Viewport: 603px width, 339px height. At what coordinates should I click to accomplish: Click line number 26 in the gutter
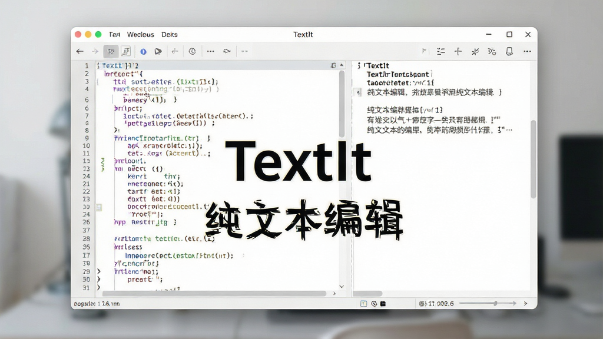tap(86, 222)
